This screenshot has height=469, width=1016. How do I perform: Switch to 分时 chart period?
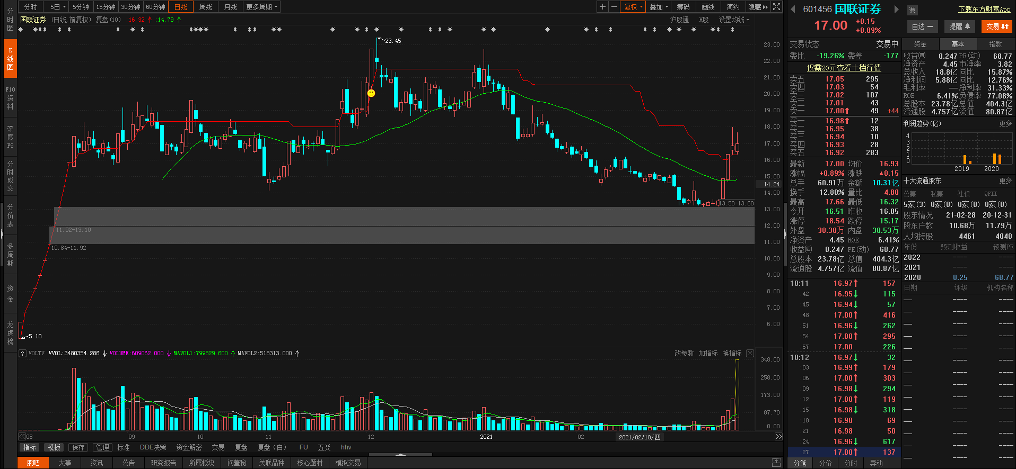click(31, 7)
